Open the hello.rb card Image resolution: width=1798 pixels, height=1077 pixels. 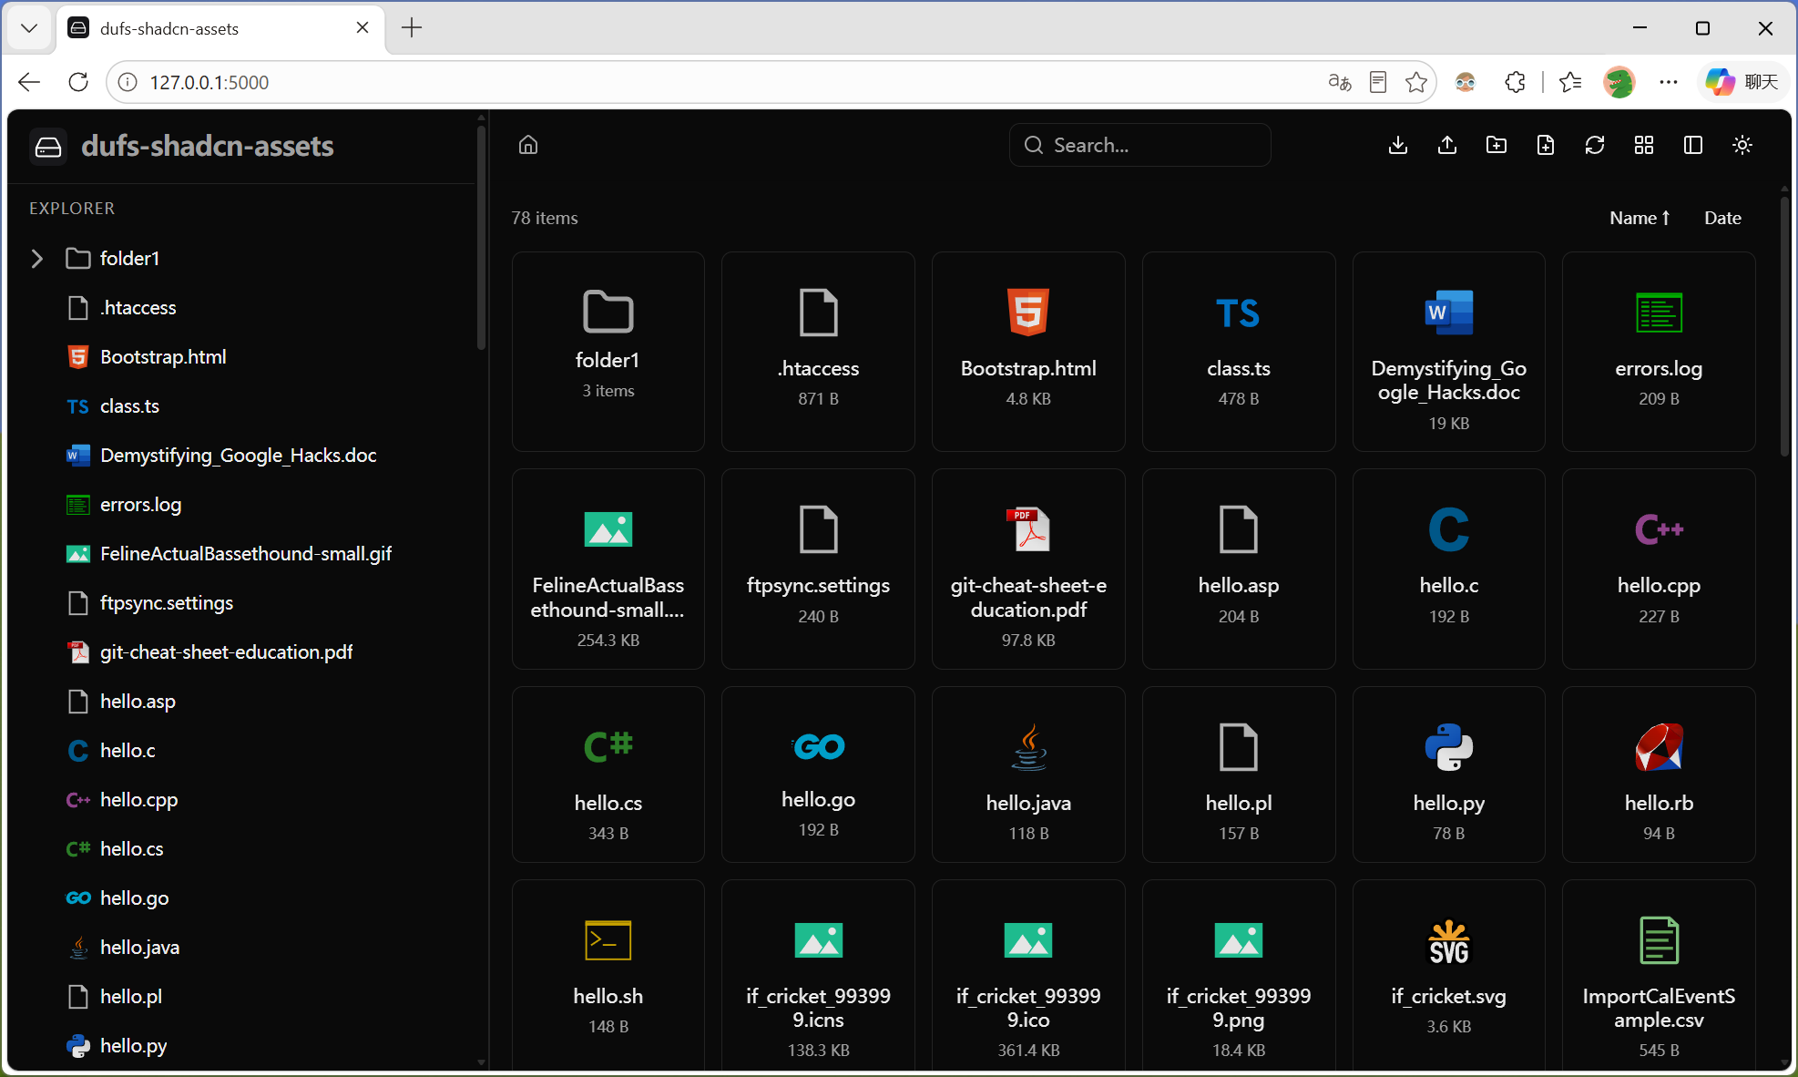tap(1659, 774)
